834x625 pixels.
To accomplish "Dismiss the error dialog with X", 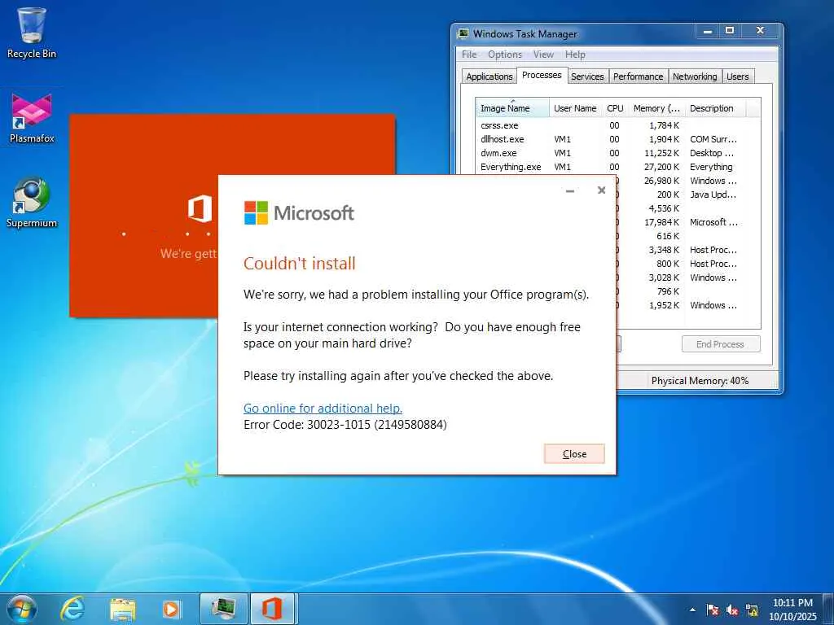I will (602, 190).
